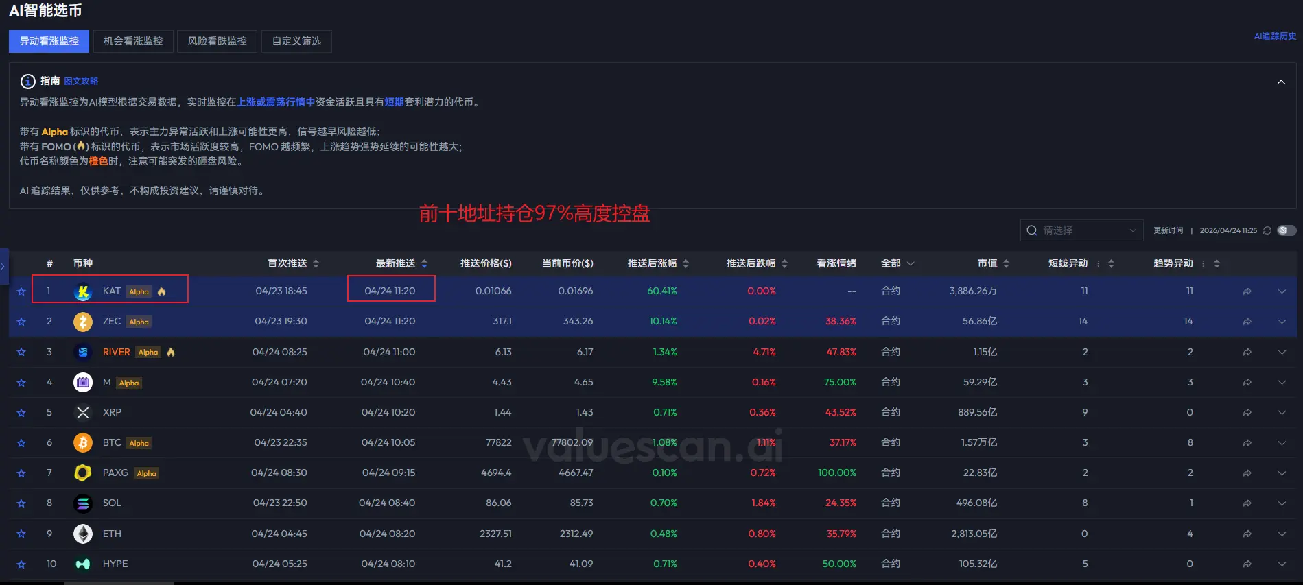Click the XRP coin logo
This screenshot has width=1303, height=585.
click(83, 413)
